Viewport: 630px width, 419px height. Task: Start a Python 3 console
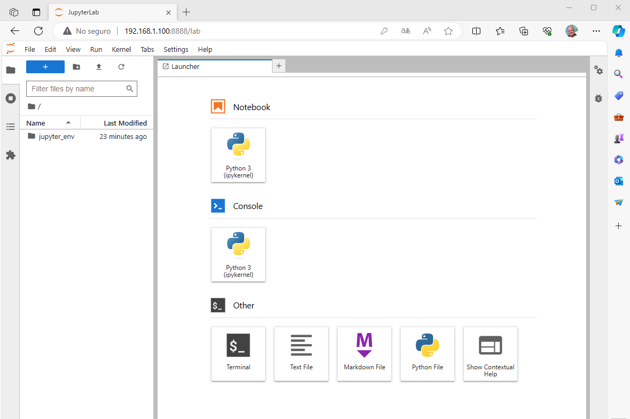tap(238, 254)
